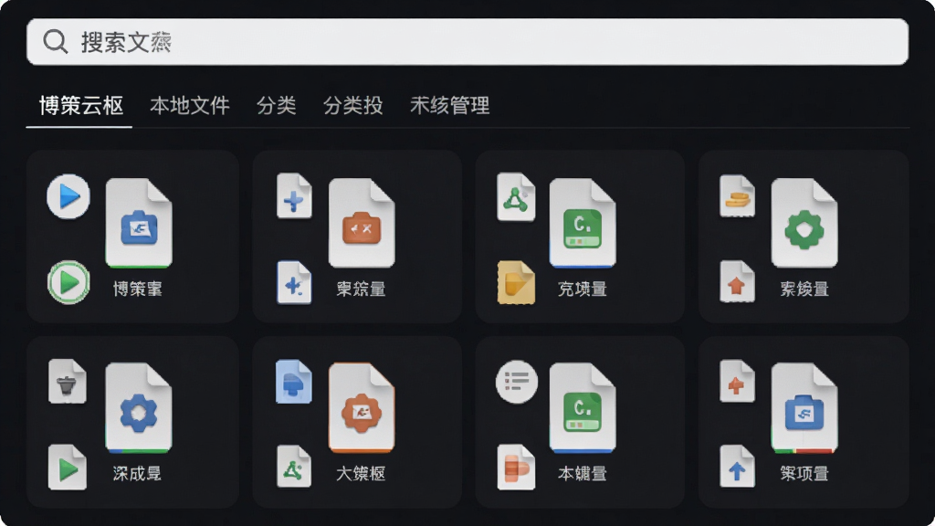This screenshot has height=526, width=935.
Task: Click the green play circle icon
Action: 68,282
